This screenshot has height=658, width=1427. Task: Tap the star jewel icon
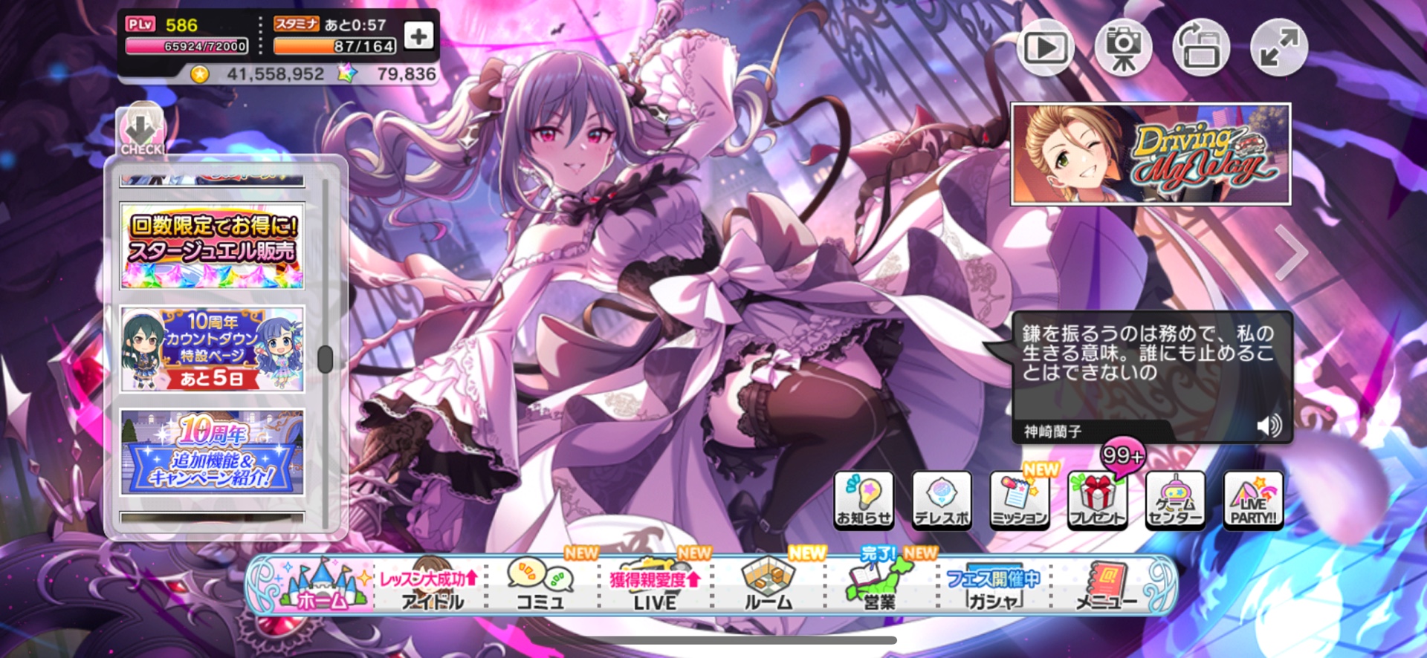tap(347, 74)
